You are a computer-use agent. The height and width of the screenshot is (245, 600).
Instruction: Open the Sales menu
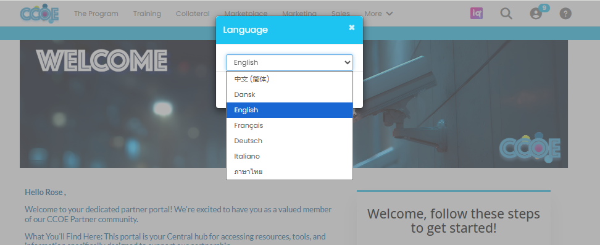[341, 14]
